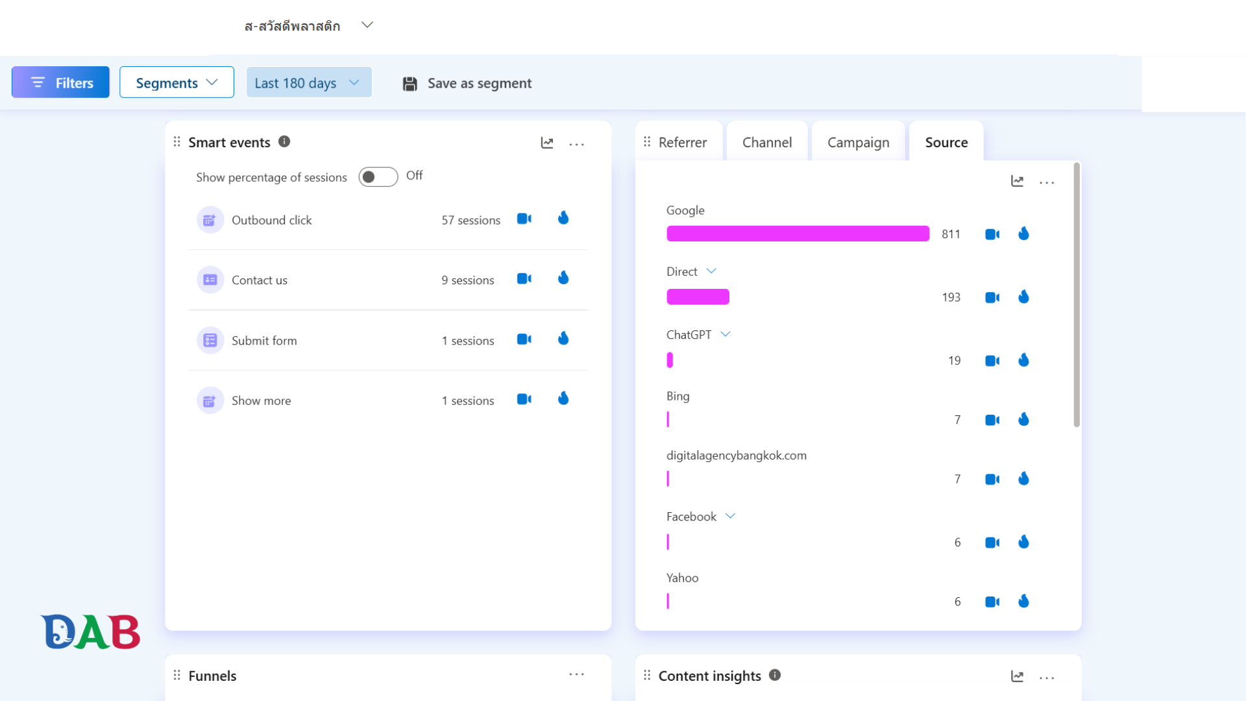Image resolution: width=1246 pixels, height=701 pixels.
Task: Open recordings for Facebook source
Action: pyautogui.click(x=992, y=543)
